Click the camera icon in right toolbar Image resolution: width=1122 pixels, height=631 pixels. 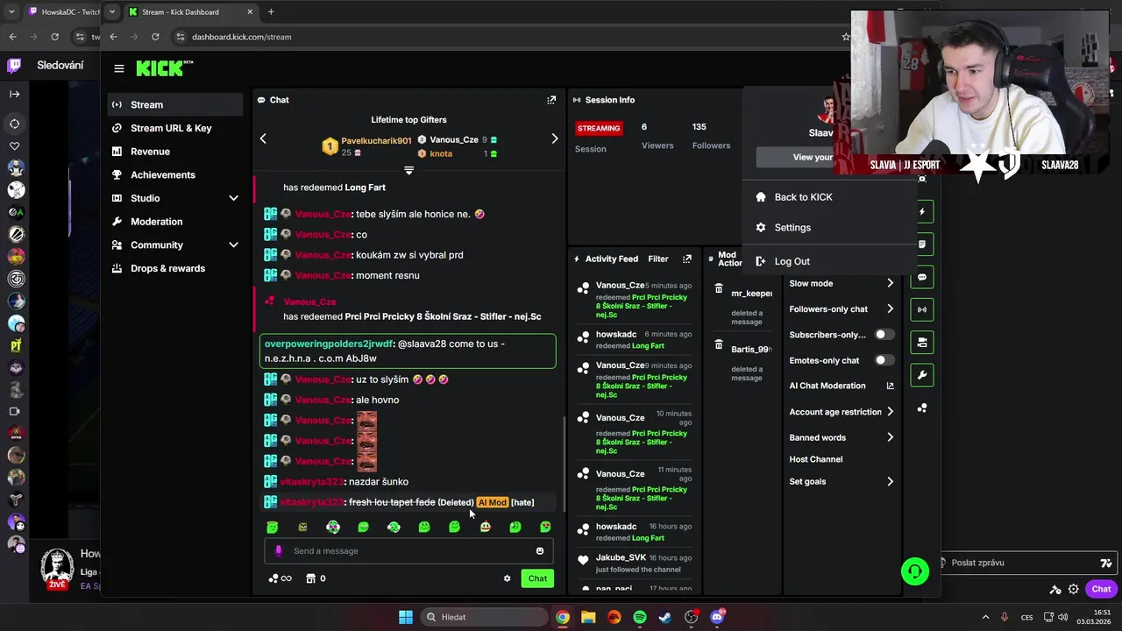tap(922, 343)
